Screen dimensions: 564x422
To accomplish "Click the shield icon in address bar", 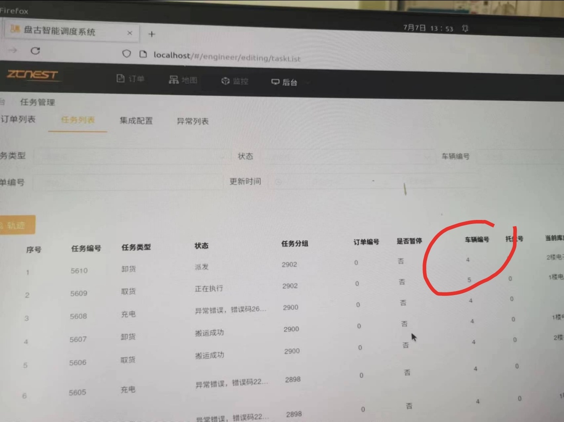I will 127,54.
